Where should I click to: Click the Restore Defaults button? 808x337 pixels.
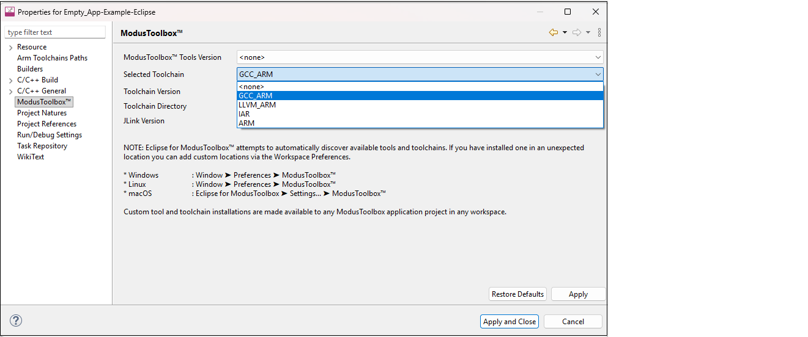coord(517,294)
